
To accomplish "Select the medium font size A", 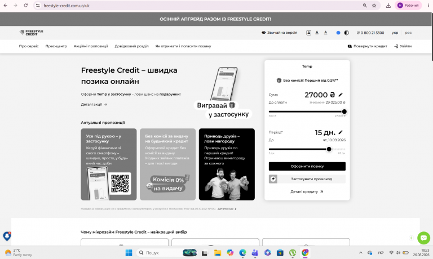I will 317,33.
